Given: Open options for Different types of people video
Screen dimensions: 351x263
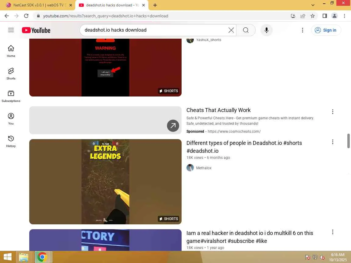Looking at the screenshot, I should pos(332,142).
